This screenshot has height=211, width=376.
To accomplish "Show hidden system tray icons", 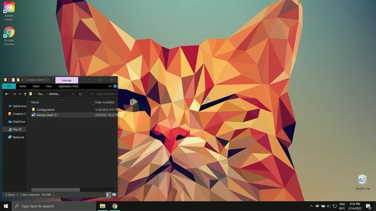I will pos(311,206).
